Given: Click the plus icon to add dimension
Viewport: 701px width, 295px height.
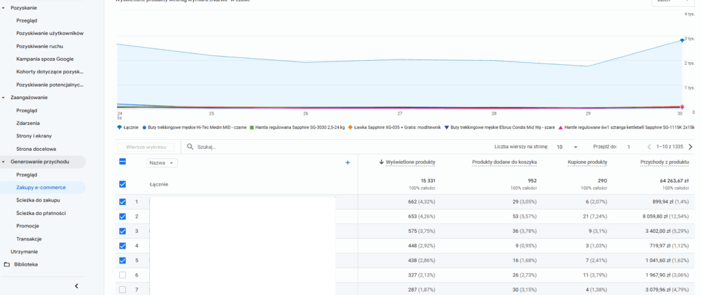Looking at the screenshot, I should 348,163.
